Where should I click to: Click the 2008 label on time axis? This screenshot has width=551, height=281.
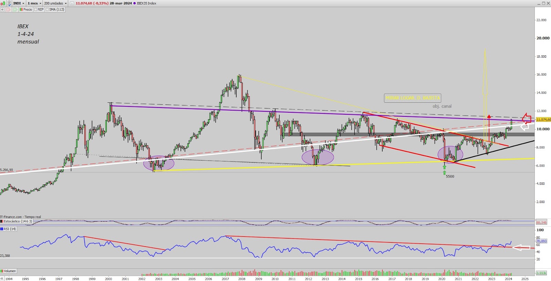[242, 279]
